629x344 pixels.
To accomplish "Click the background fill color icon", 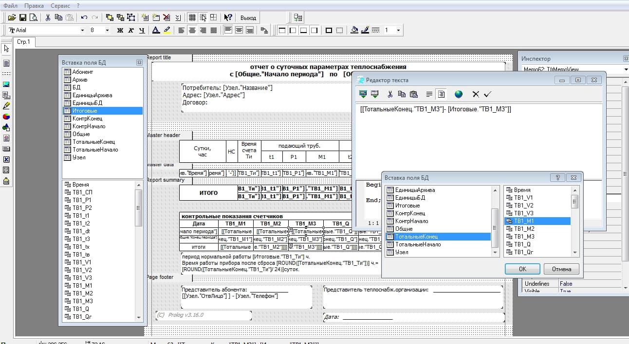I will click(x=354, y=30).
